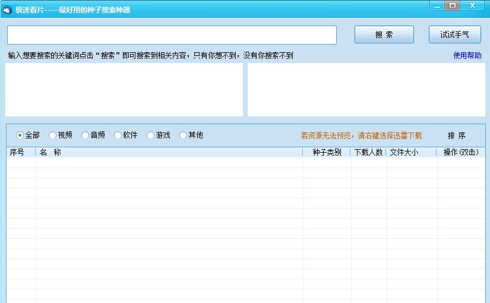Minimize the 极速看片 window

(437, 5)
